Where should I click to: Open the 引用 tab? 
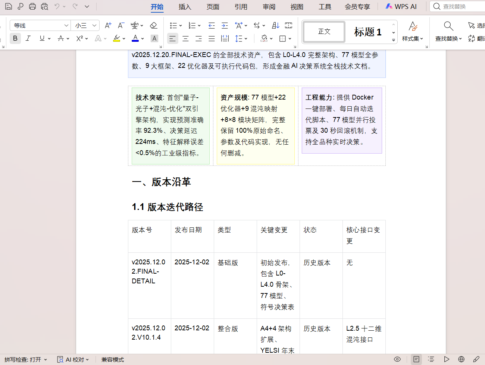(x=241, y=7)
